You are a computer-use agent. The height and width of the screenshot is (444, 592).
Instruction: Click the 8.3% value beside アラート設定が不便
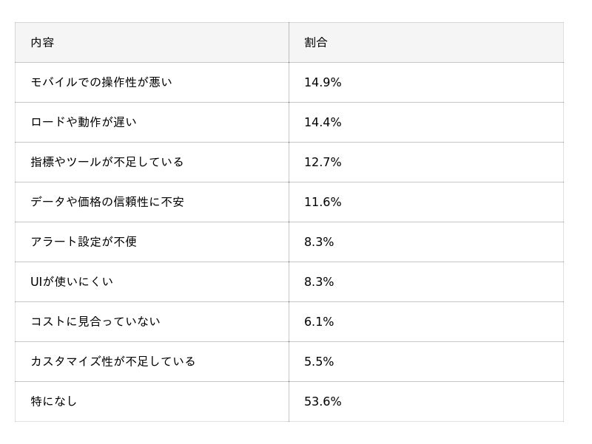[x=319, y=242]
